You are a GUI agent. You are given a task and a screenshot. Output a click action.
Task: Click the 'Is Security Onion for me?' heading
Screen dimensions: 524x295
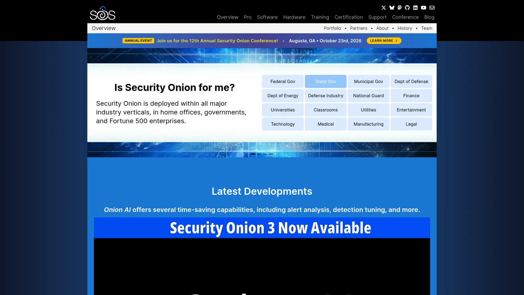[175, 88]
